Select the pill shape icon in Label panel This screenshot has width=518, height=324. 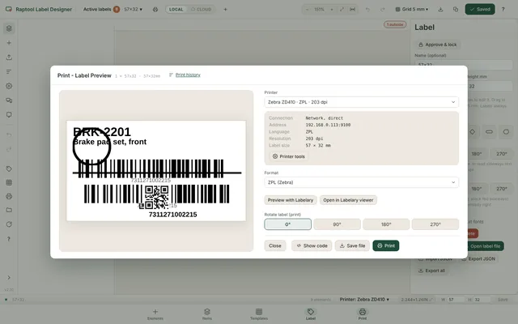pos(489,132)
